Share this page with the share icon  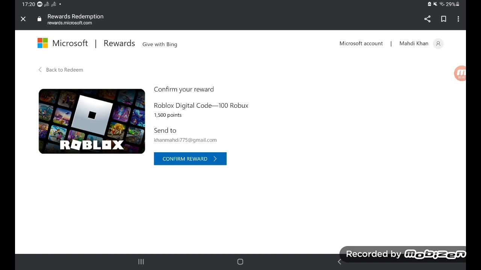pyautogui.click(x=427, y=19)
